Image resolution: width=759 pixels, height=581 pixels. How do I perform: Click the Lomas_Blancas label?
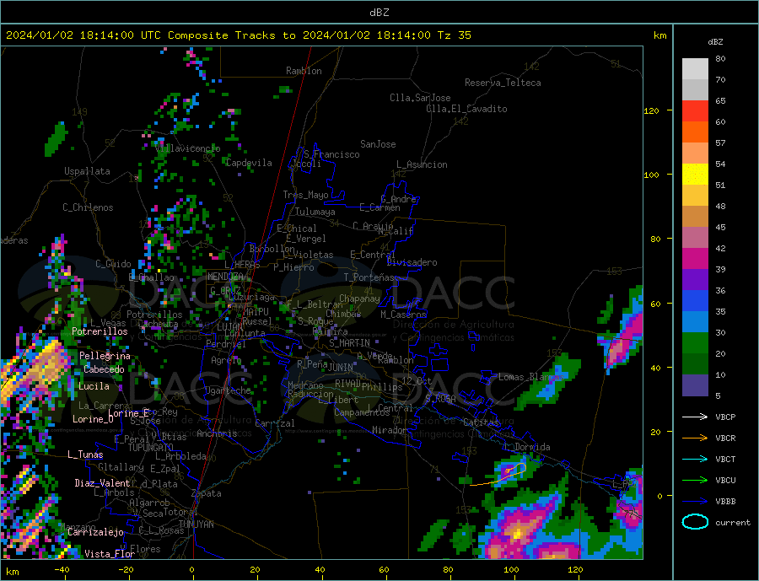click(x=531, y=377)
